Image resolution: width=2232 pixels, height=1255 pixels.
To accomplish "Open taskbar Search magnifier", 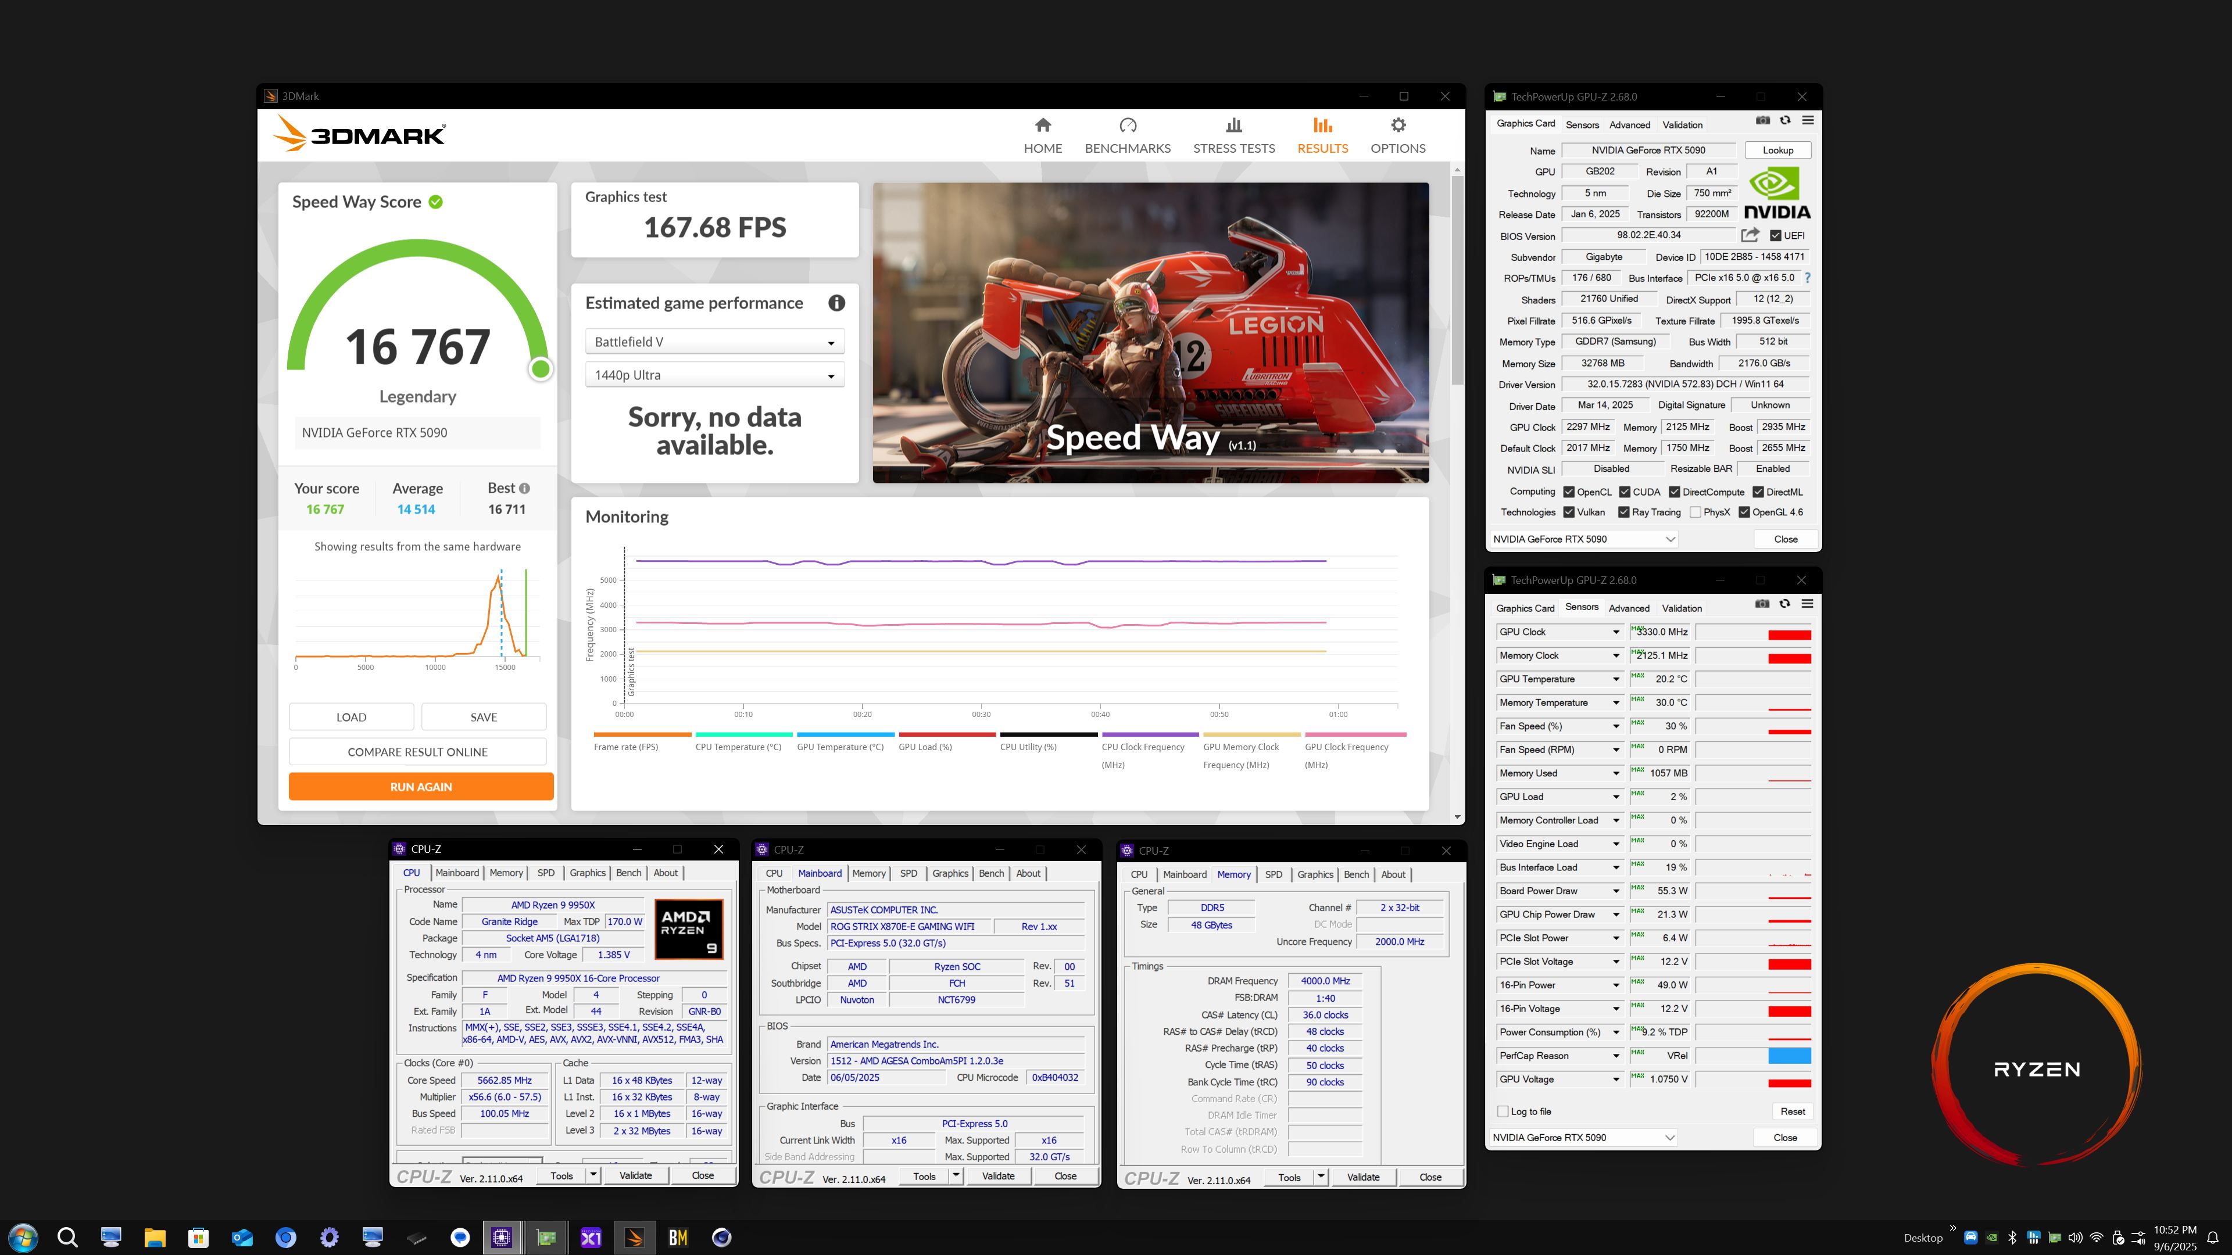I will (x=67, y=1237).
